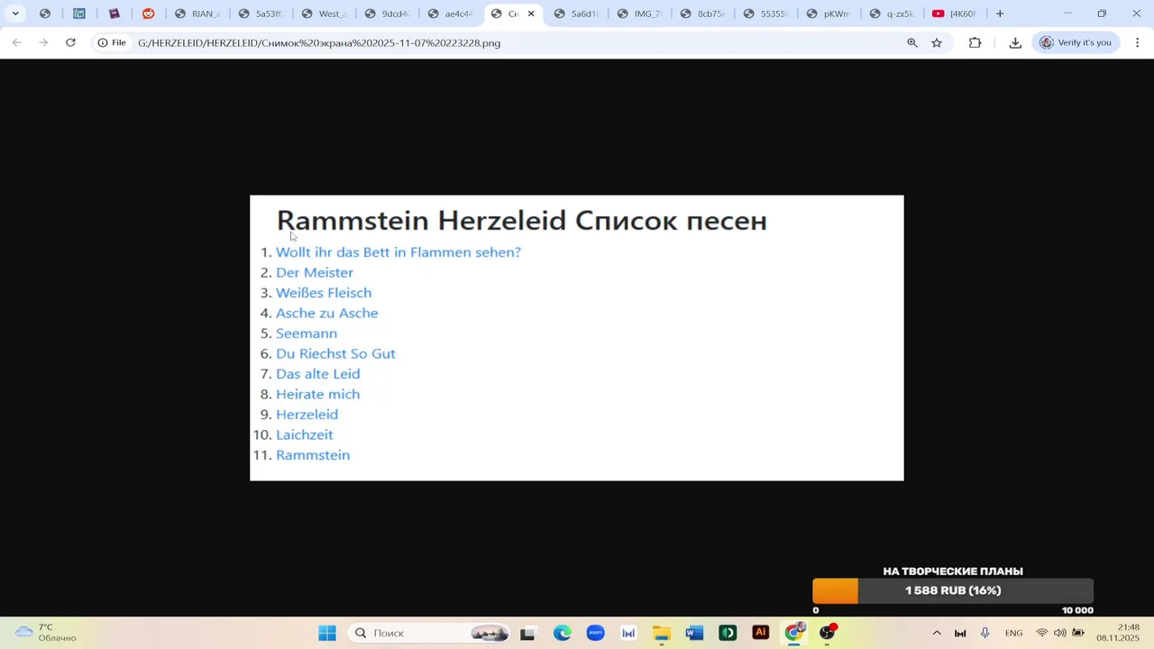Open battery status tray icon
This screenshot has width=1154, height=649.
(1078, 633)
